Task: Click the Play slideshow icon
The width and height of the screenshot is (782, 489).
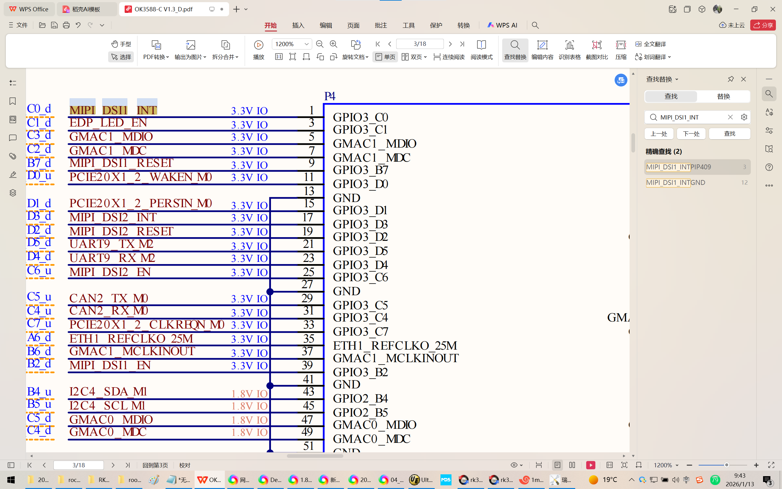Action: click(x=258, y=45)
